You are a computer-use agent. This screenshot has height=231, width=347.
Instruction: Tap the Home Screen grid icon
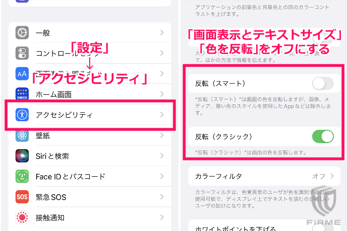[x=22, y=94]
